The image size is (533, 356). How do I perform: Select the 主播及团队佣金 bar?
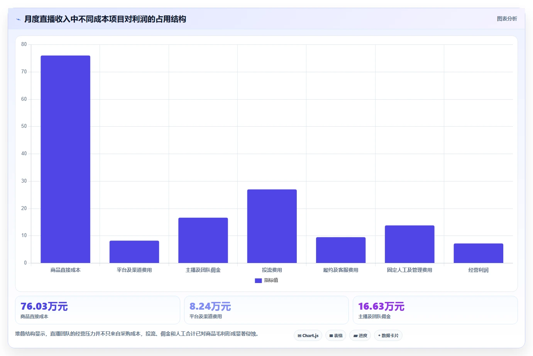click(x=203, y=240)
